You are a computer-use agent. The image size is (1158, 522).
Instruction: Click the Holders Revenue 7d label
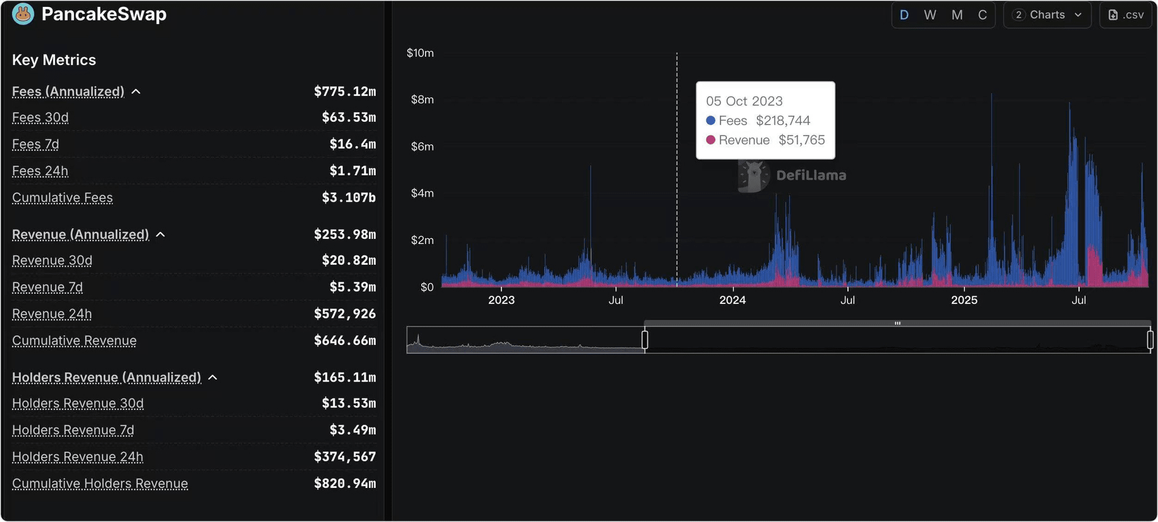click(x=73, y=430)
